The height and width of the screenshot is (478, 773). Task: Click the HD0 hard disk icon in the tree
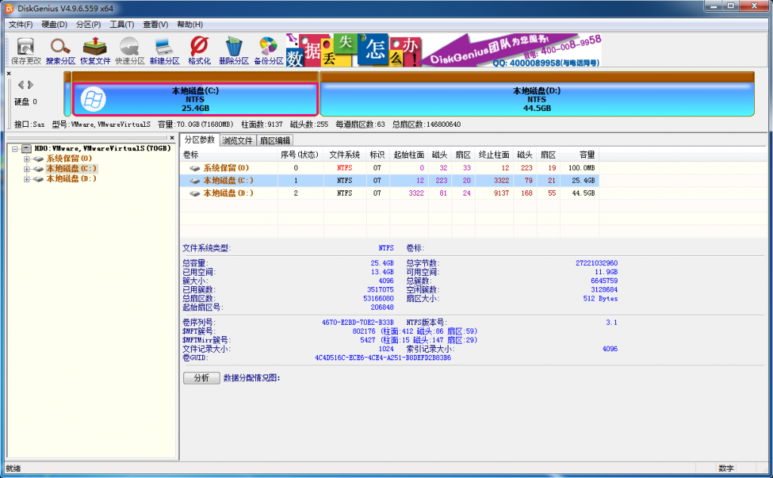26,149
